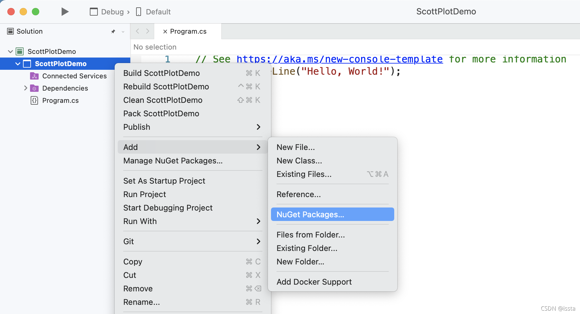Viewport: 580px width, 314px height.
Task: Select NuGet Packages... in Add submenu
Action: coord(333,215)
